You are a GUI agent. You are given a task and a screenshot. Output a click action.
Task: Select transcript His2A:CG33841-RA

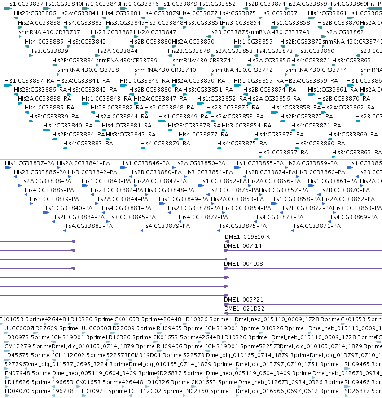point(83,81)
